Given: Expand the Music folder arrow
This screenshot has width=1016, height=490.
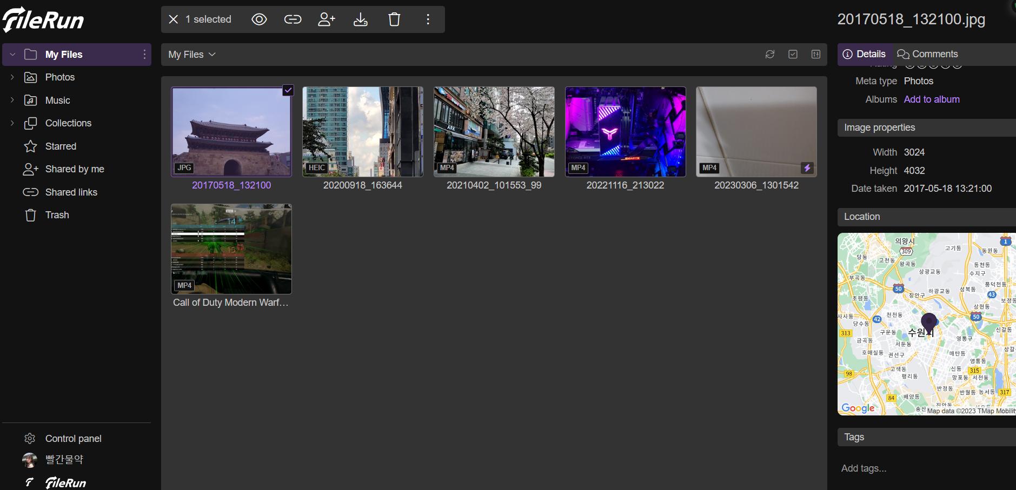Looking at the screenshot, I should [12, 100].
